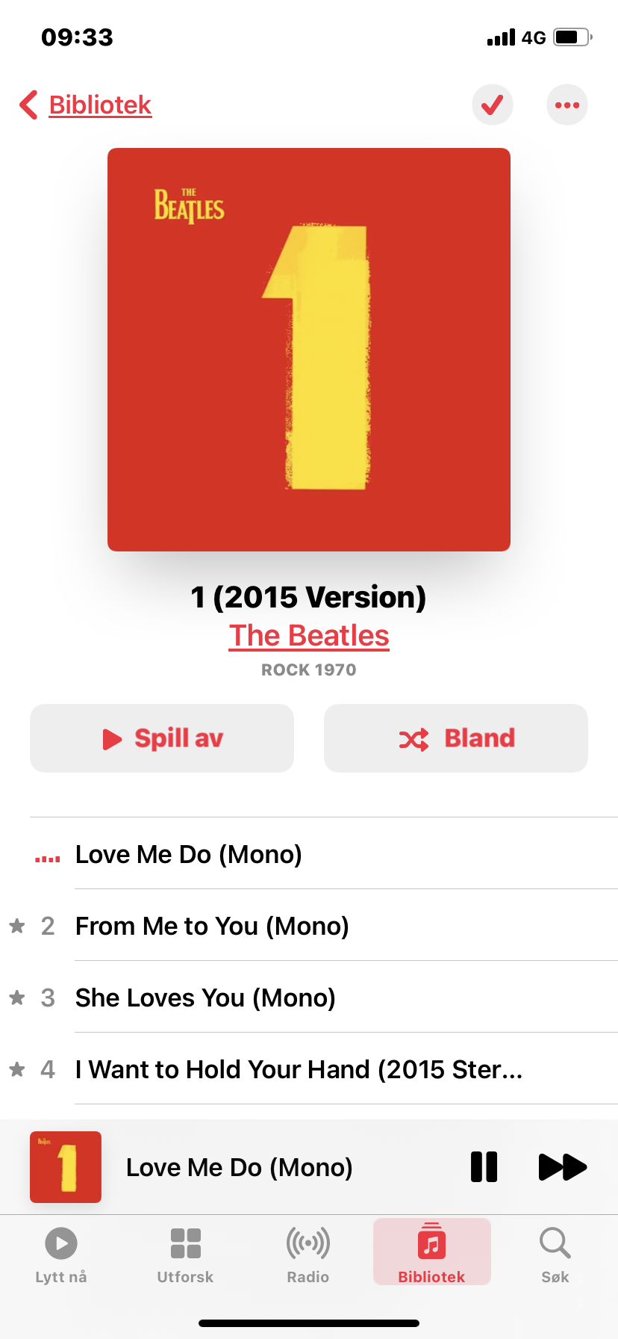Play I Want to Hold Your Hand track
This screenshot has height=1339, width=618.
pos(309,1069)
